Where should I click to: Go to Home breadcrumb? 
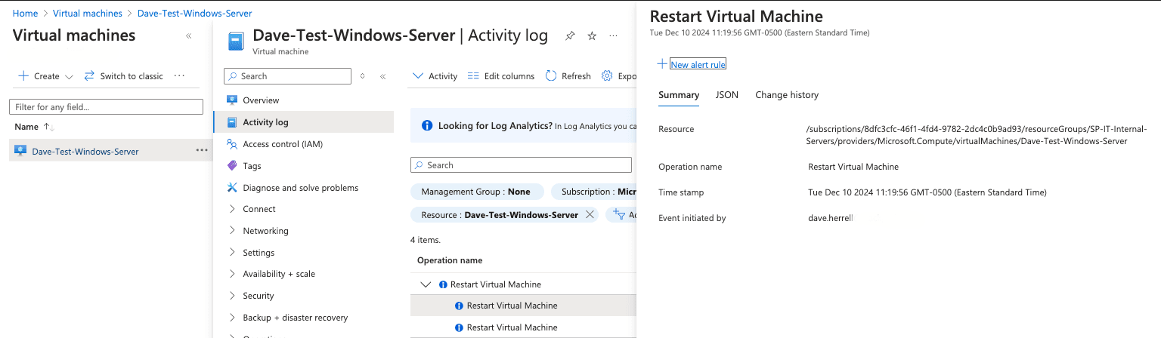tap(26, 14)
